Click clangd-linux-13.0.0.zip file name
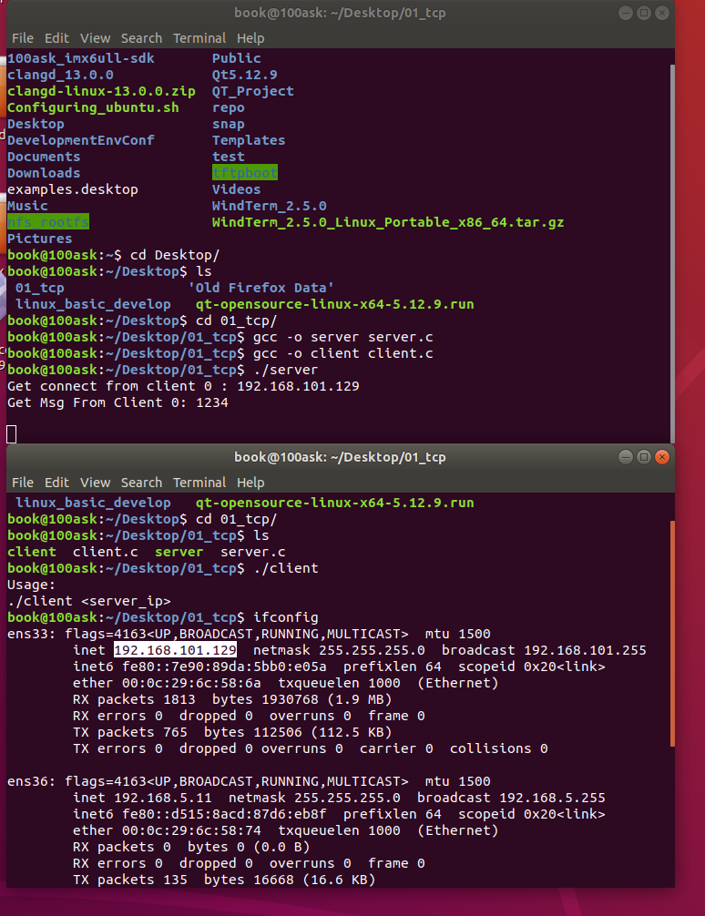Screen dimensions: 705x916 pos(101,91)
